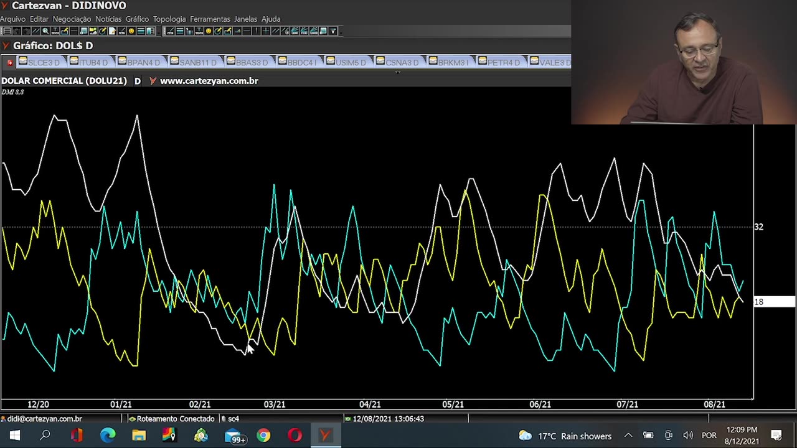The height and width of the screenshot is (448, 797).
Task: Launch Google Chrome from the taskbar
Action: click(x=263, y=436)
